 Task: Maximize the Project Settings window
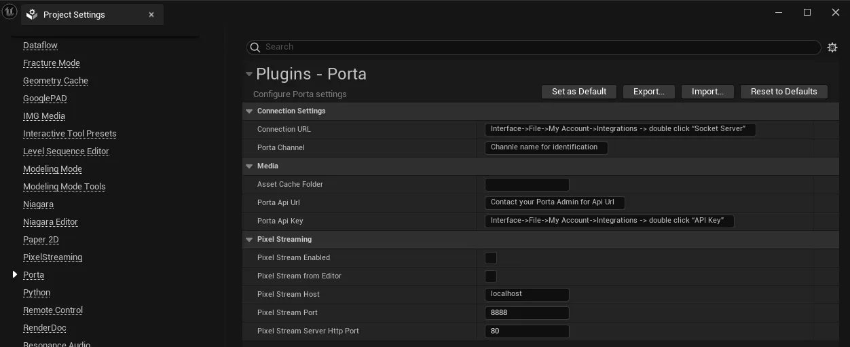pyautogui.click(x=807, y=12)
